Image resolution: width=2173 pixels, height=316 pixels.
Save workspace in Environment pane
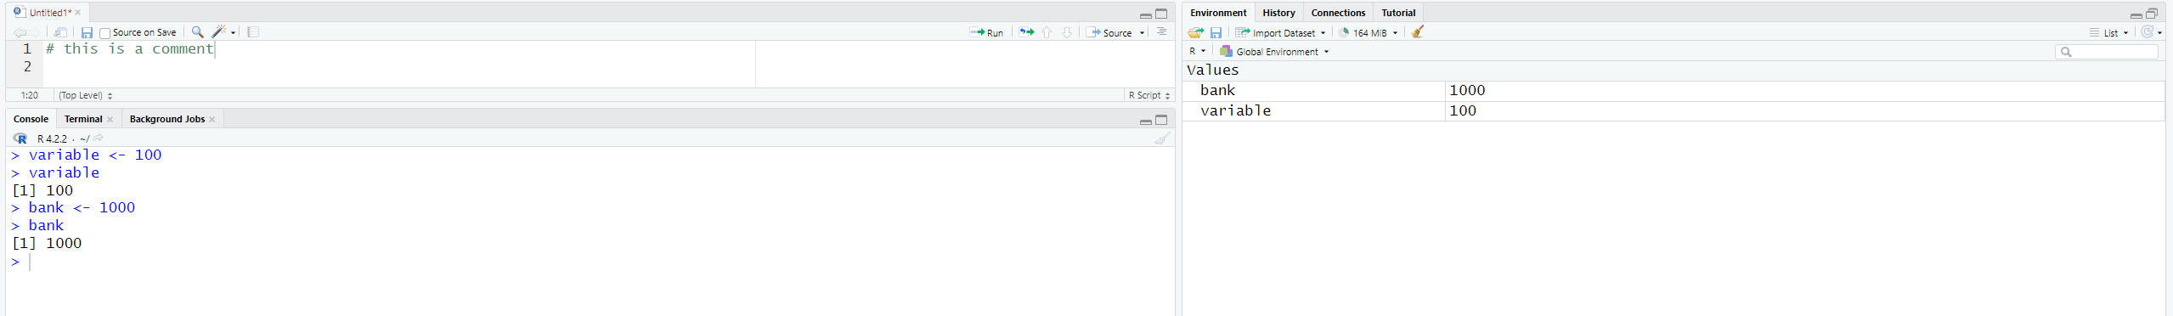(x=1216, y=32)
